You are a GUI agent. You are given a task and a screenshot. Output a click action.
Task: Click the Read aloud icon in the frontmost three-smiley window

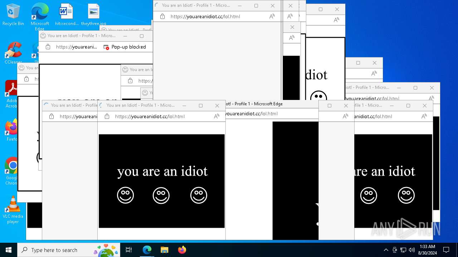[216, 116]
